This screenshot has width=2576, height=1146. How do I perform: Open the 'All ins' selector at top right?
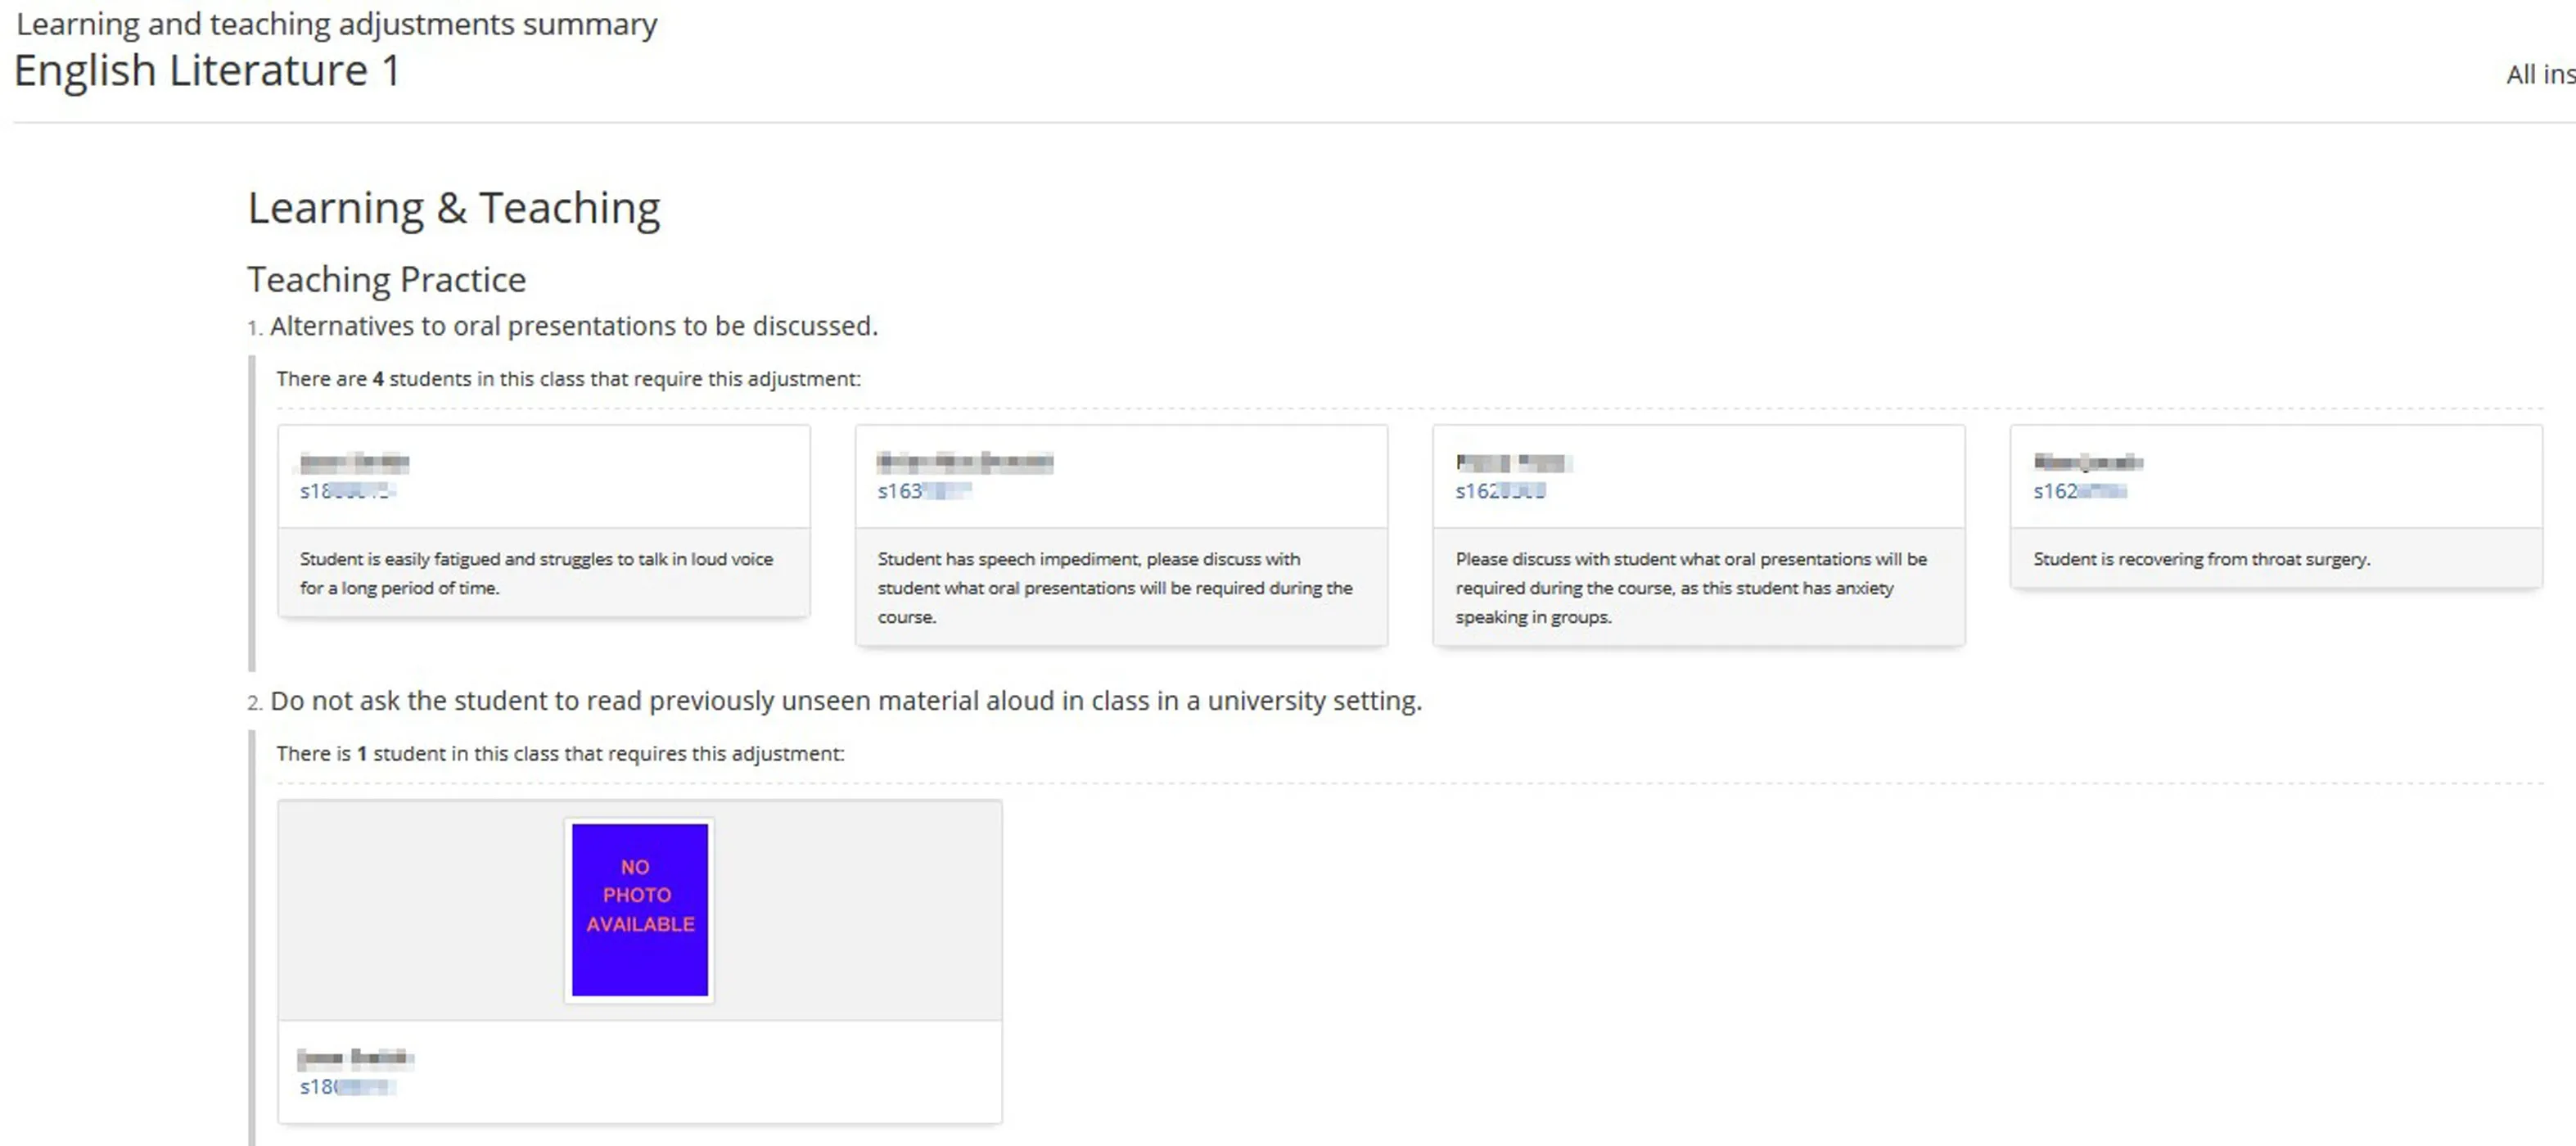2538,75
